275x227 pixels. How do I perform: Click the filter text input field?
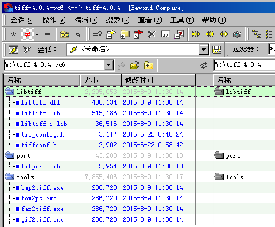272,49
